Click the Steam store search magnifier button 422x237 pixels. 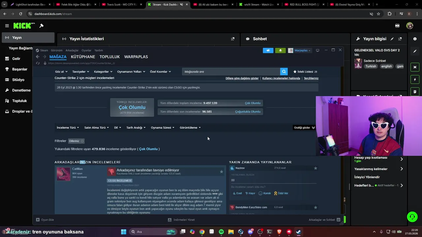pos(284,71)
